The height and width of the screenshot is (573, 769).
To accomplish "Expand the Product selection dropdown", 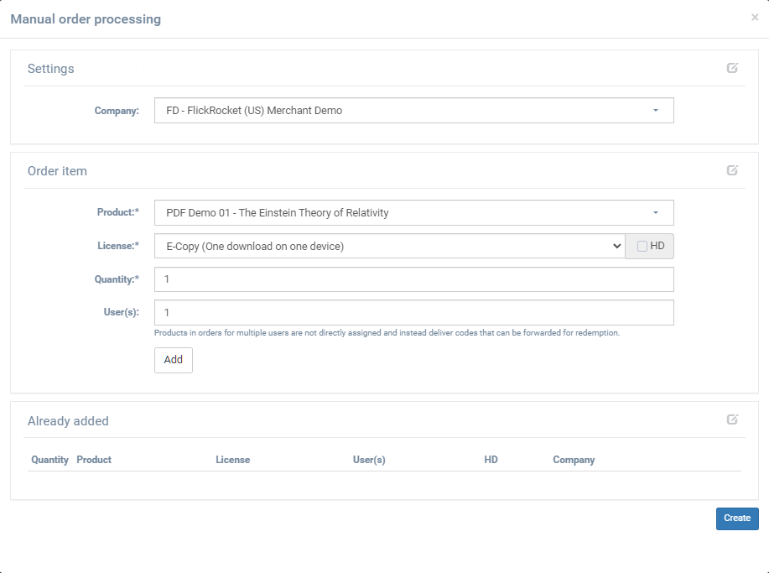I will pos(413,213).
